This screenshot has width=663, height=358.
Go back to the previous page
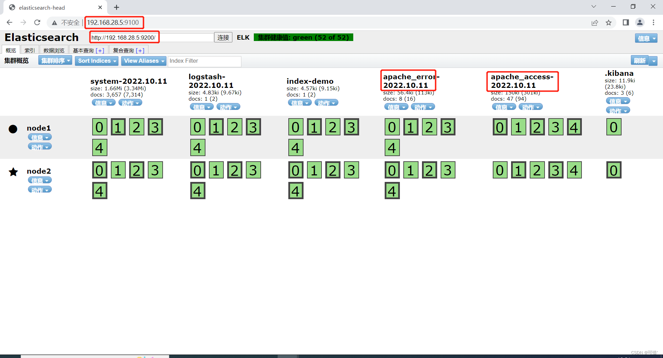click(x=9, y=22)
